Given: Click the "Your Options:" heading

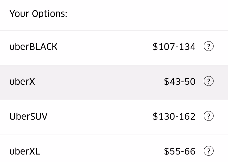Looking at the screenshot, I should click(38, 14).
